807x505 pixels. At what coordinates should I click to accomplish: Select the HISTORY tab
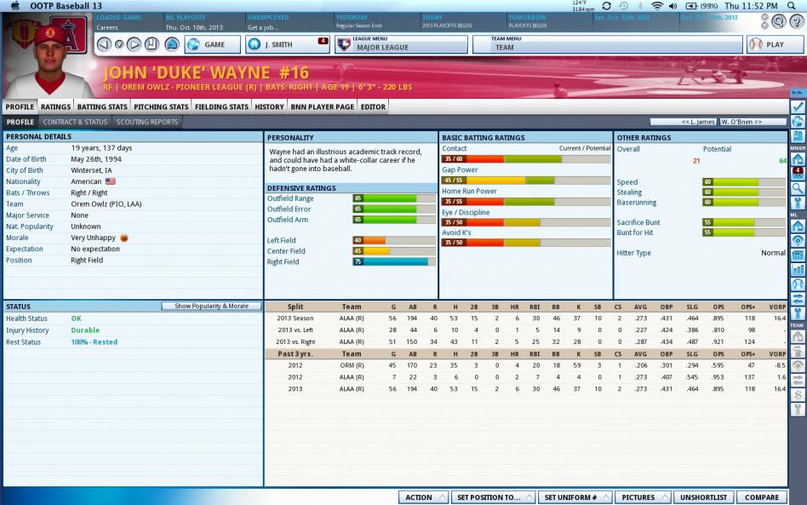pyautogui.click(x=269, y=106)
